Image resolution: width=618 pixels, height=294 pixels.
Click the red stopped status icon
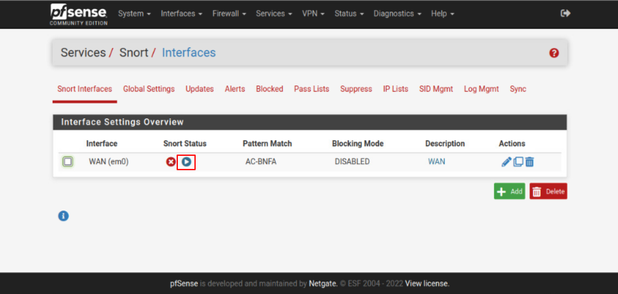tap(171, 162)
